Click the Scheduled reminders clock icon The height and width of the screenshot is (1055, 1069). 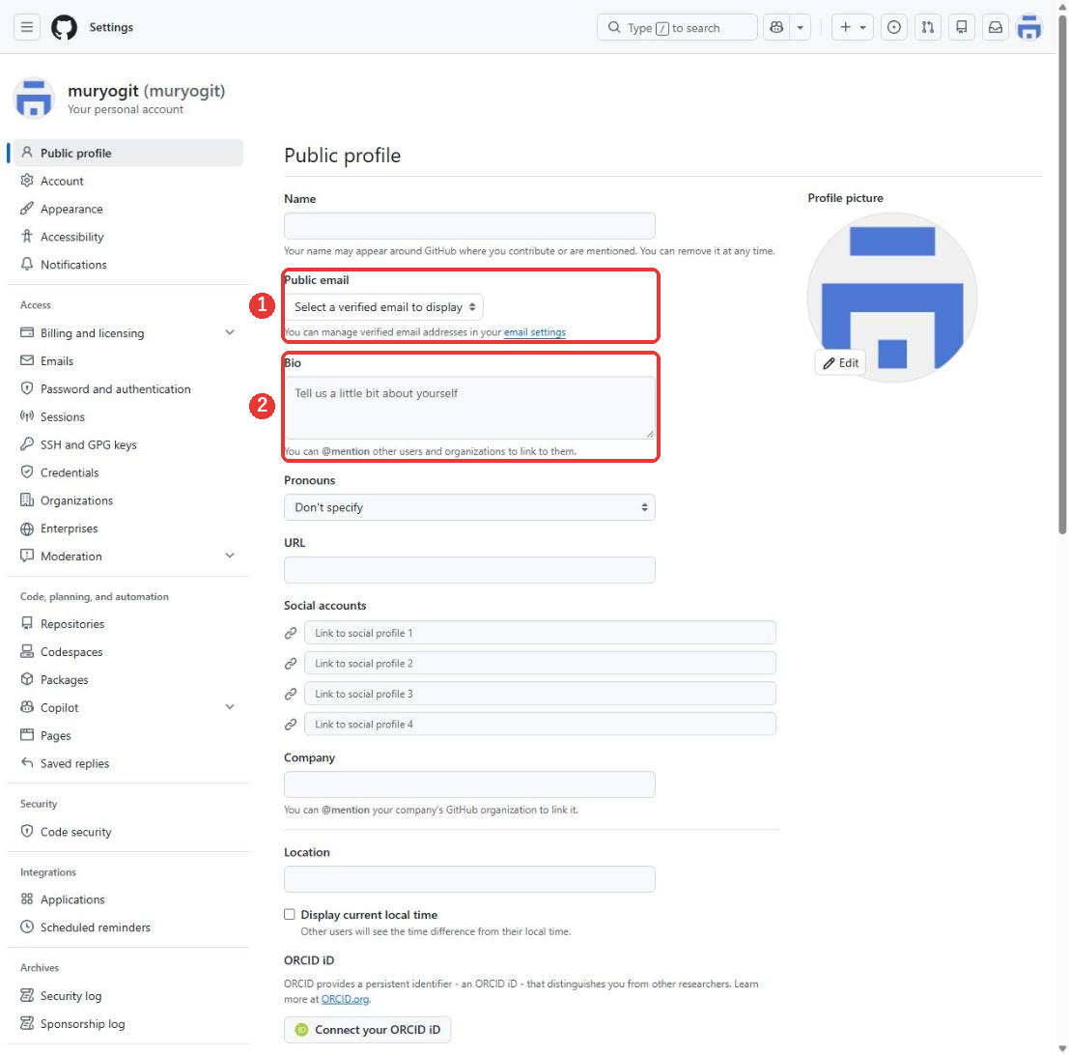27,927
